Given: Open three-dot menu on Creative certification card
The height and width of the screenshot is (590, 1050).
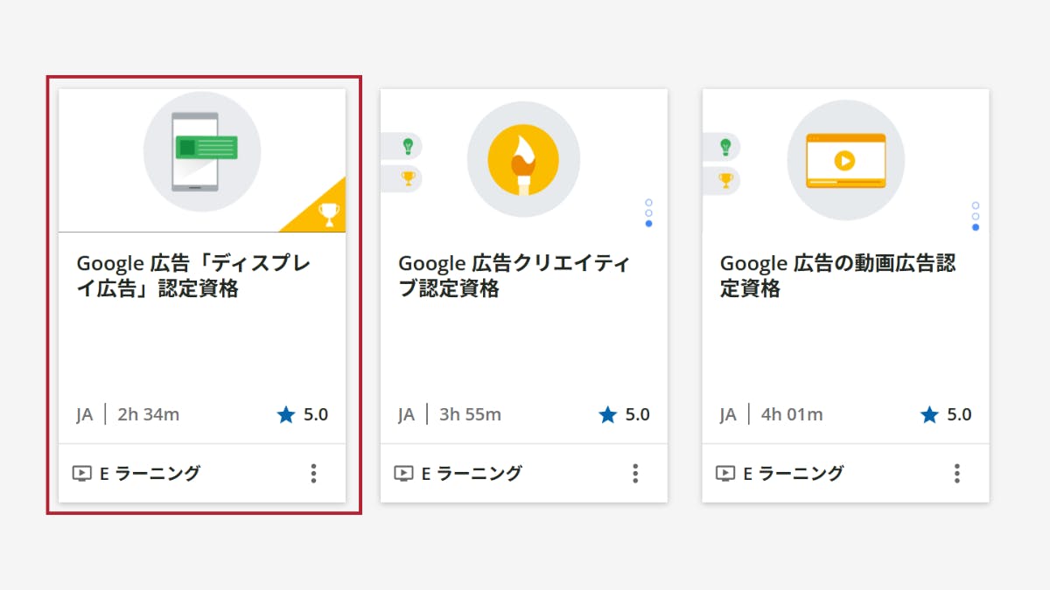Looking at the screenshot, I should point(635,474).
